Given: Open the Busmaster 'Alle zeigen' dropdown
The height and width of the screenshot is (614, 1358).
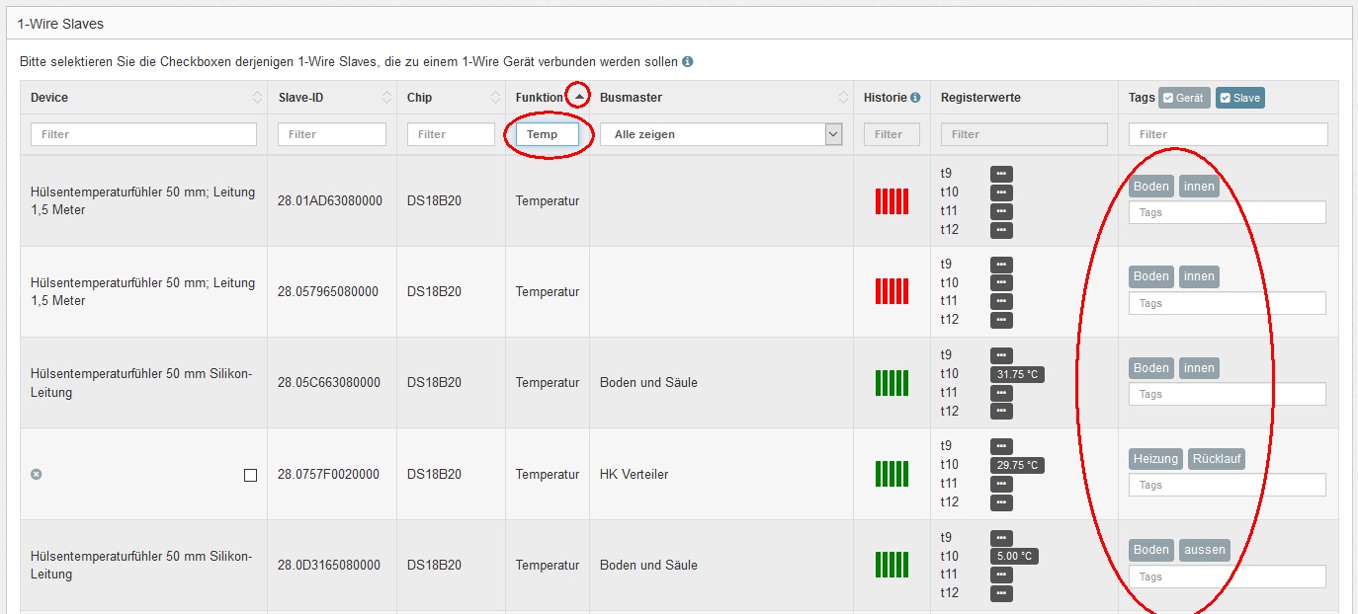Looking at the screenshot, I should pyautogui.click(x=722, y=134).
